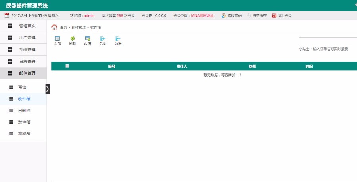Click the list icon beside 写信
The image size is (357, 182).
pyautogui.click(x=11, y=87)
